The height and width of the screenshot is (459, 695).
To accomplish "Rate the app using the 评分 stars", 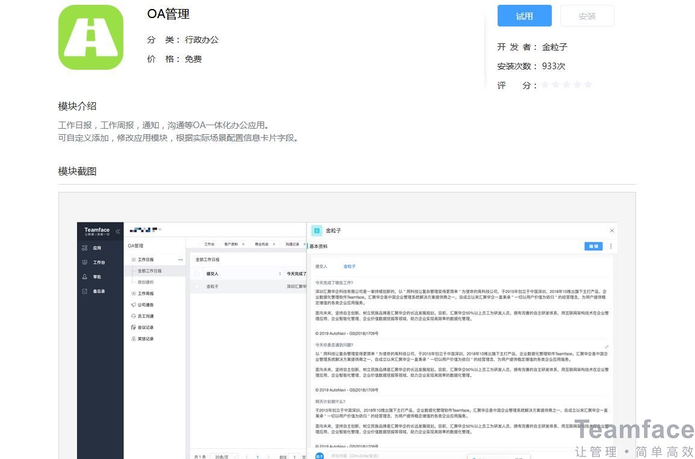I will point(566,85).
